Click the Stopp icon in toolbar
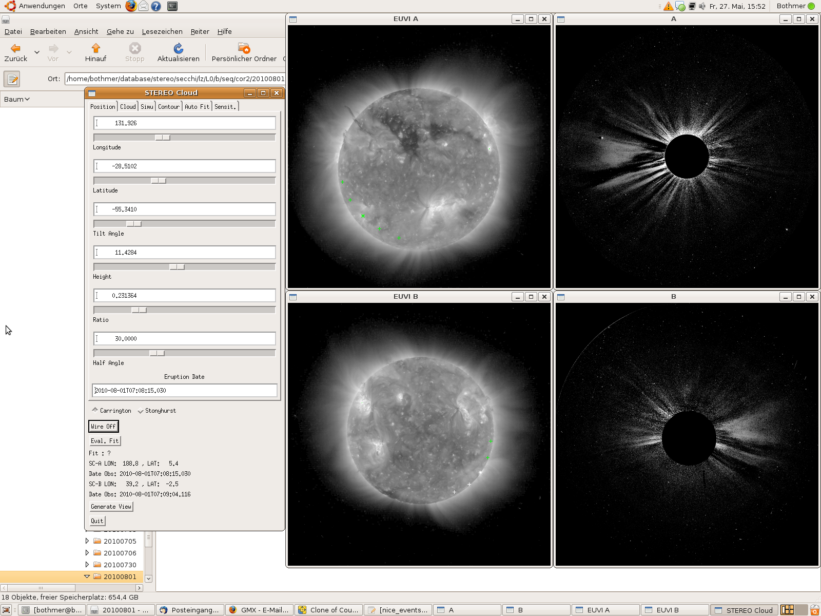821x616 pixels. click(x=135, y=48)
